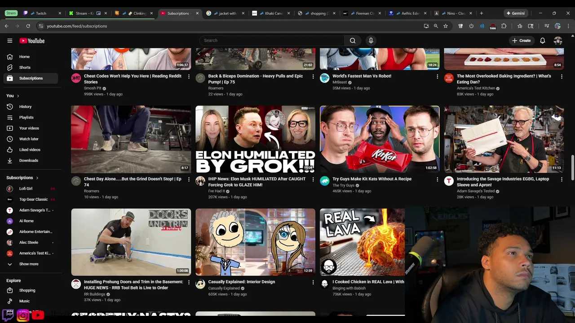The width and height of the screenshot is (575, 323).
Task: Open the America's Test Kitchen channel avatar beside the Baking Ingredient video
Action: pyautogui.click(x=449, y=78)
